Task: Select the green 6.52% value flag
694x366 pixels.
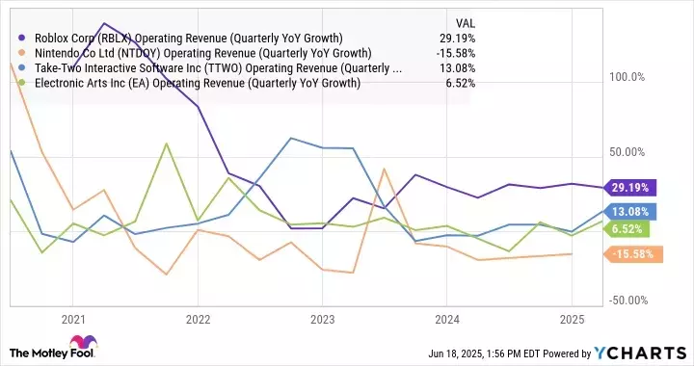Action: point(627,229)
